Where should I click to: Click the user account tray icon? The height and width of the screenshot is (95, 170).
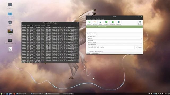(162, 94)
